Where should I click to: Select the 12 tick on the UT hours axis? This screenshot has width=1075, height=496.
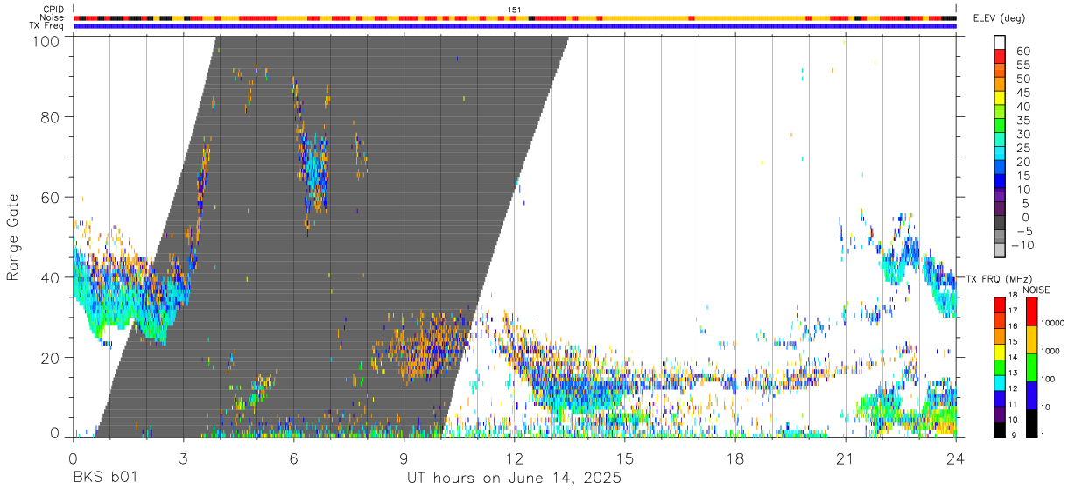515,458
